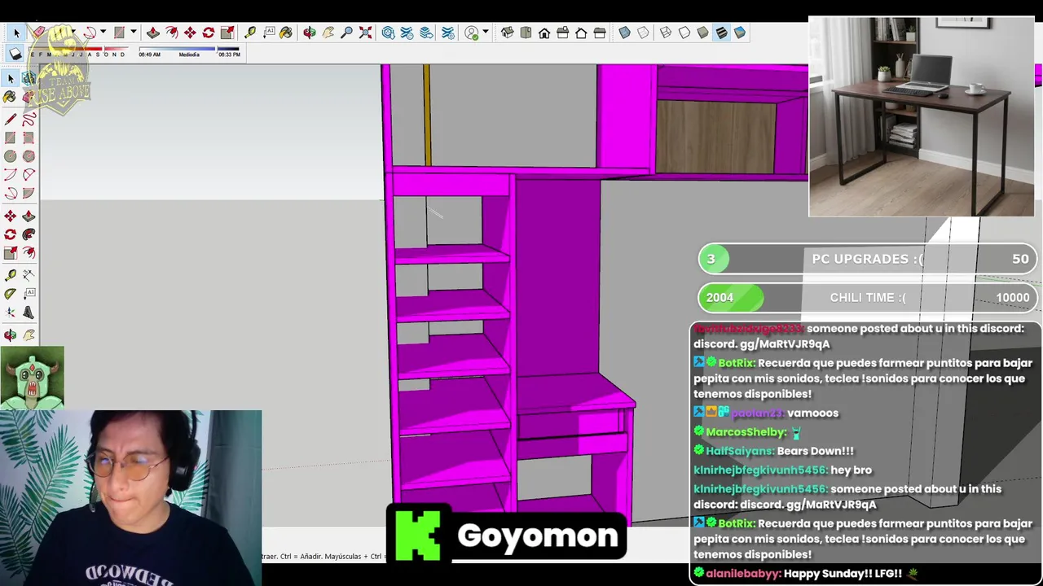
Task: Choose the Freehand tool in left toolbar
Action: [x=29, y=119]
